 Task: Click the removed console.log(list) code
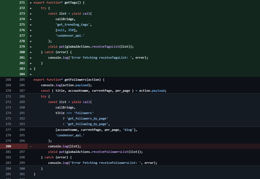click(65, 146)
